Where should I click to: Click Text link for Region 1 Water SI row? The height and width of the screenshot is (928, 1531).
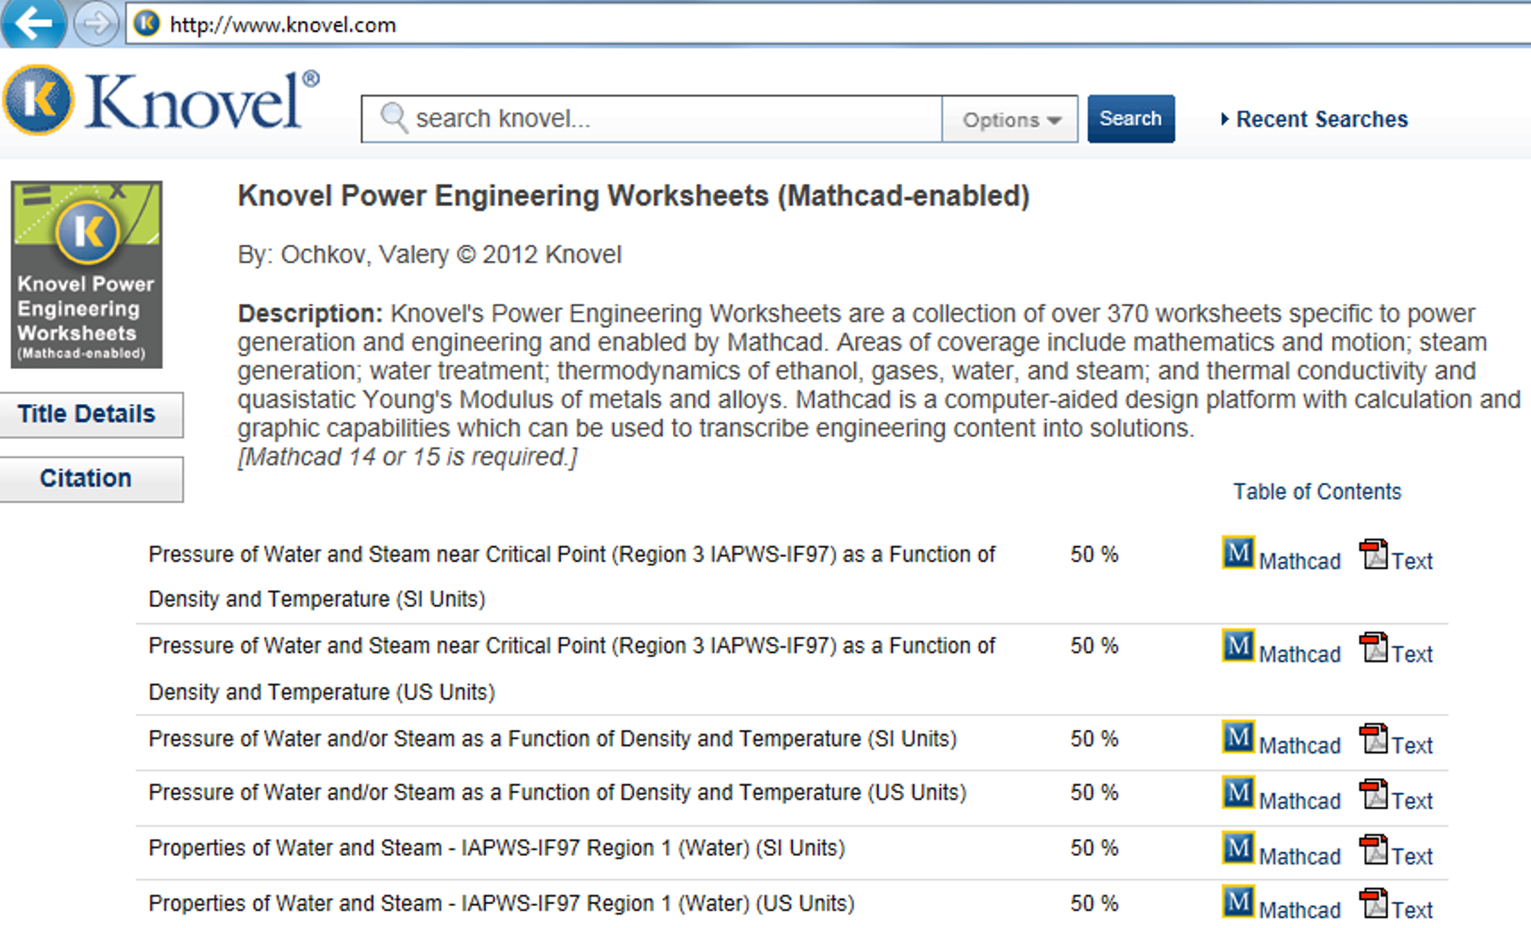[x=1412, y=857]
